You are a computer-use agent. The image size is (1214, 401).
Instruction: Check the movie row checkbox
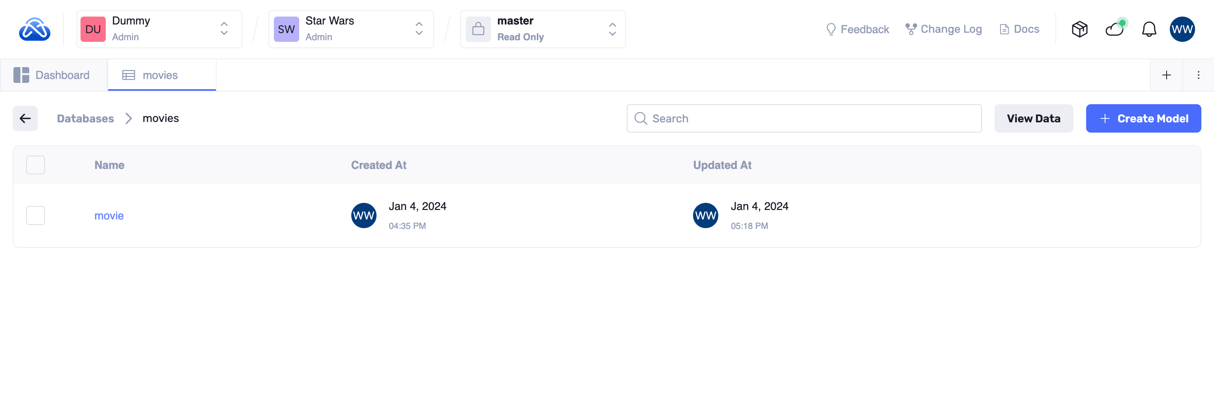36,215
